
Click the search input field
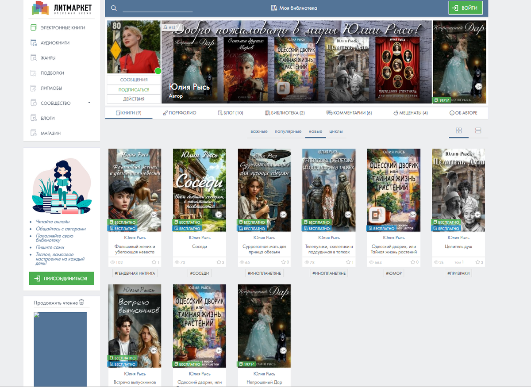pos(157,8)
